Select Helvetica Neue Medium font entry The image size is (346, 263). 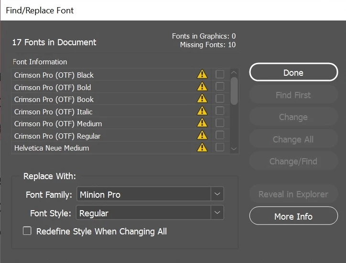point(52,148)
